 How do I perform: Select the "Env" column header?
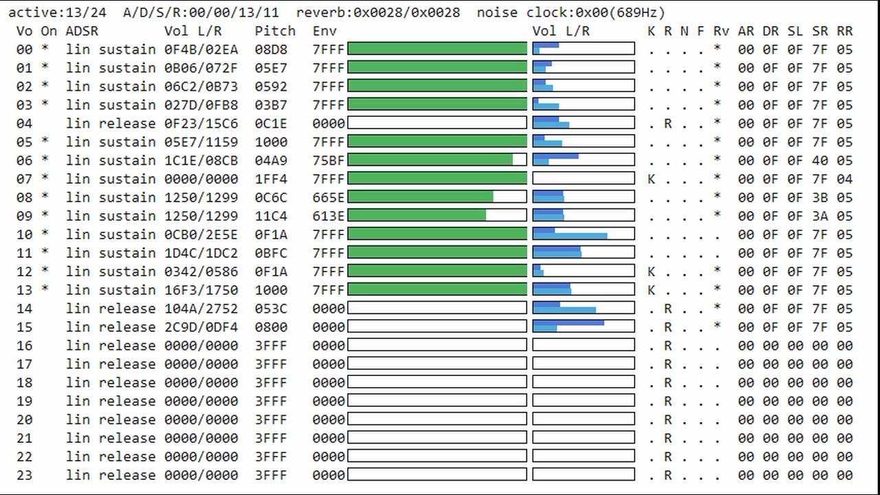pos(324,31)
